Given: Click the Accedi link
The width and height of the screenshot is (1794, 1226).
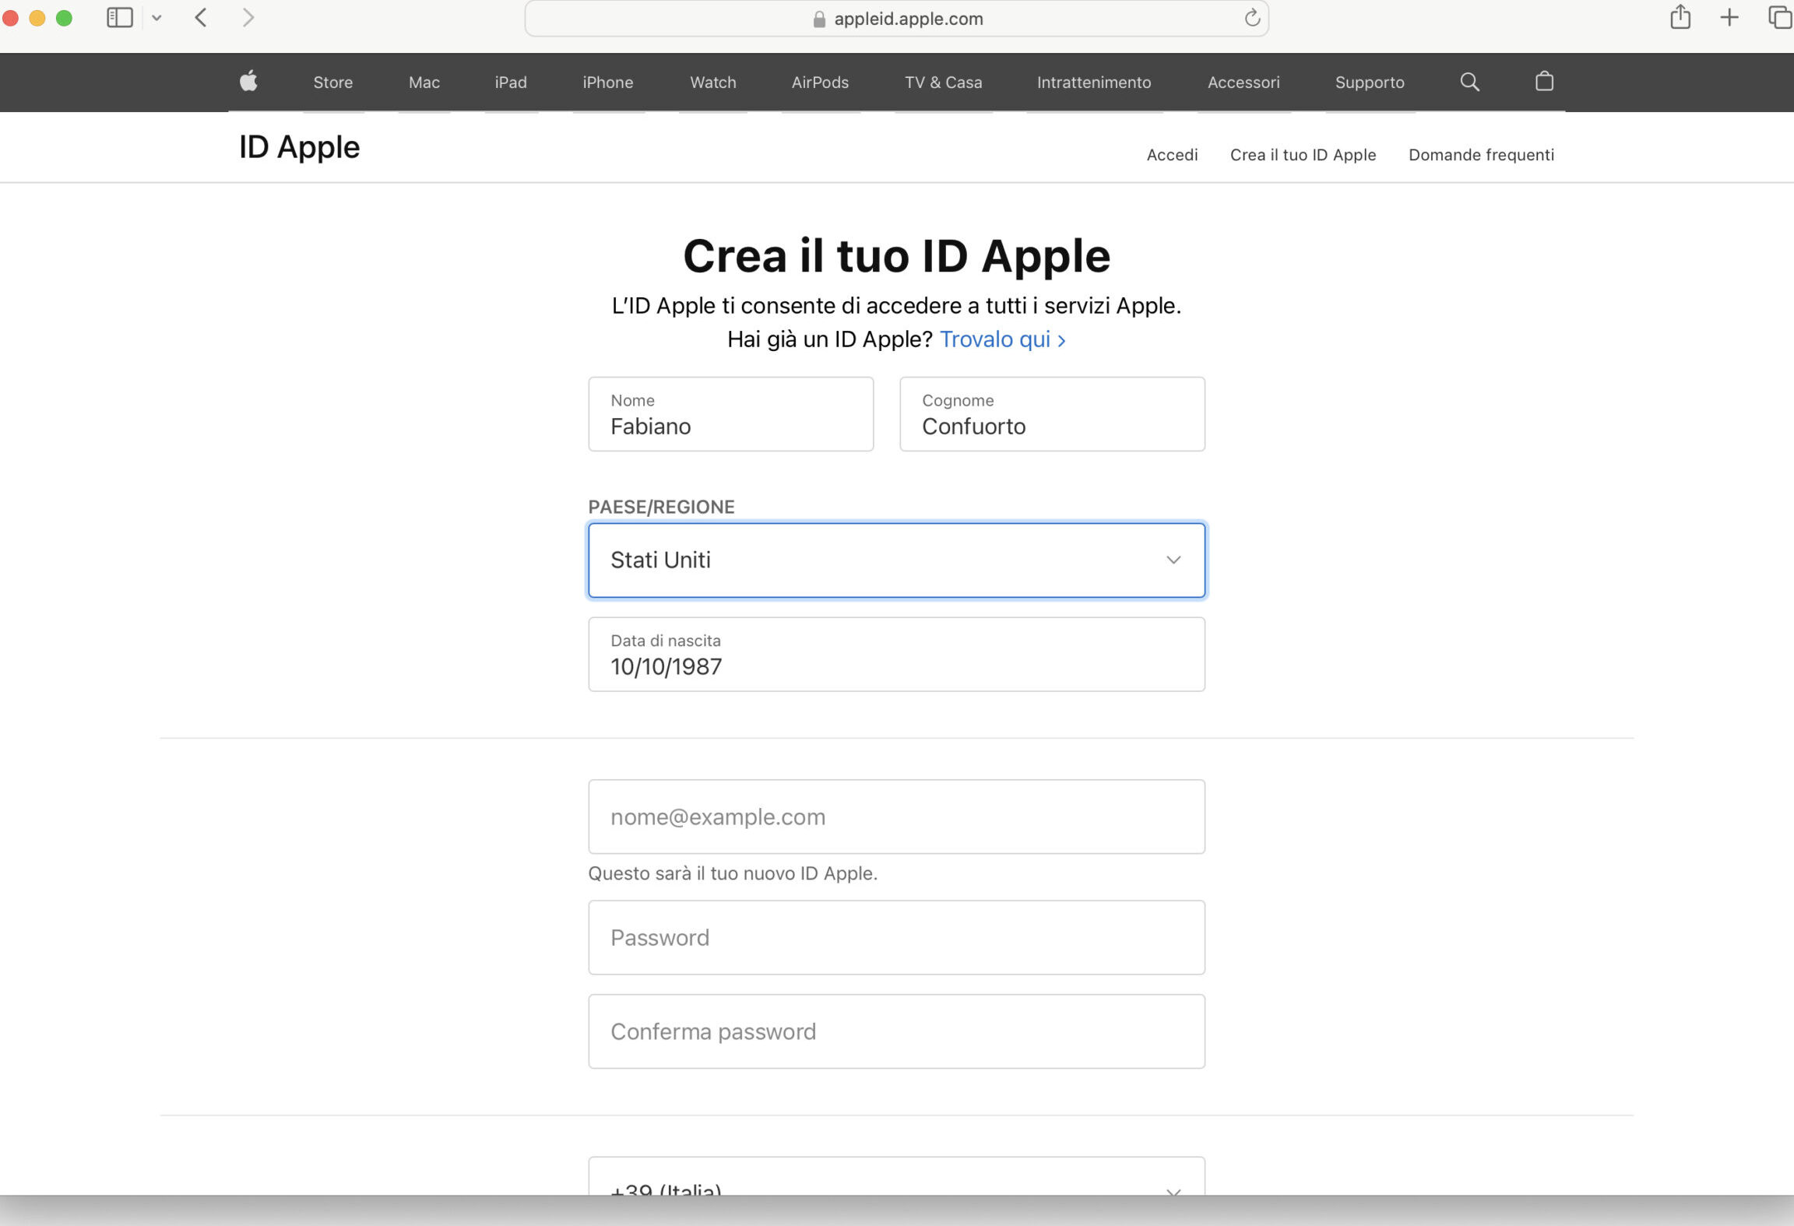Looking at the screenshot, I should click(1172, 155).
